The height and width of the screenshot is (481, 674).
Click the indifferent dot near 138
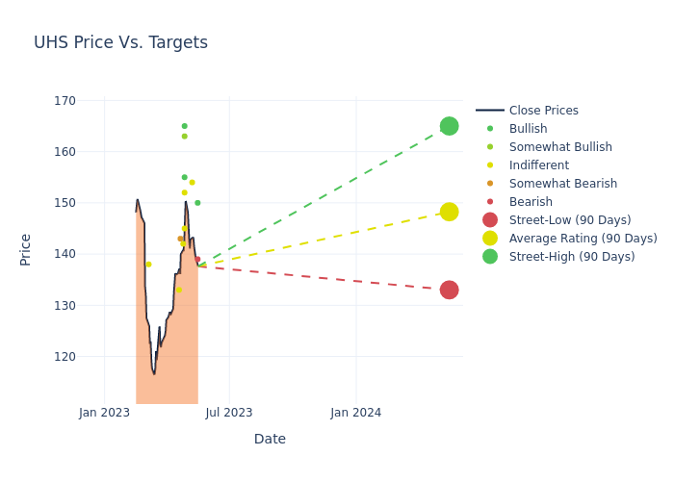[148, 265]
